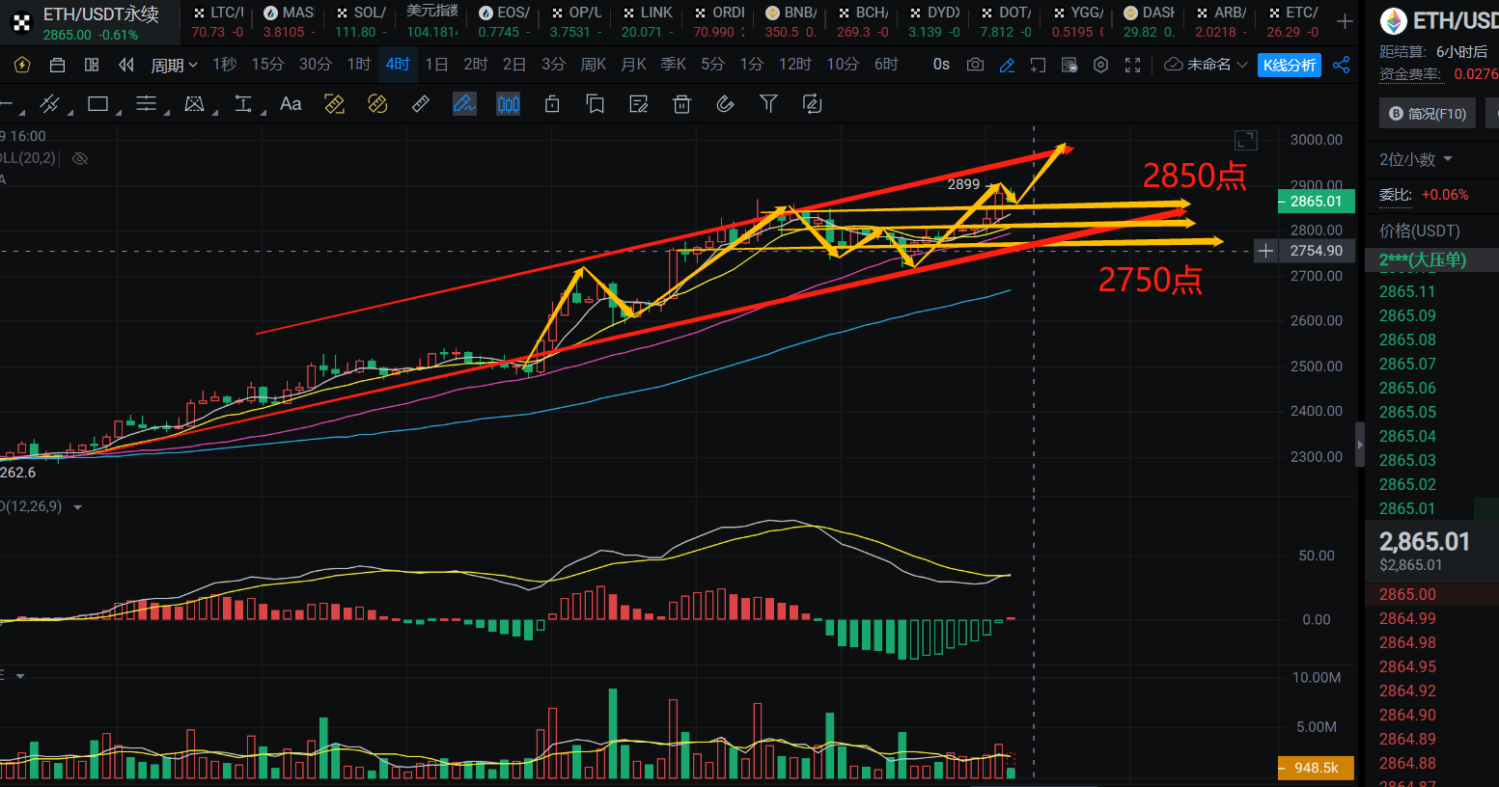Click the funnel filter icon
The image size is (1499, 787).
(768, 104)
